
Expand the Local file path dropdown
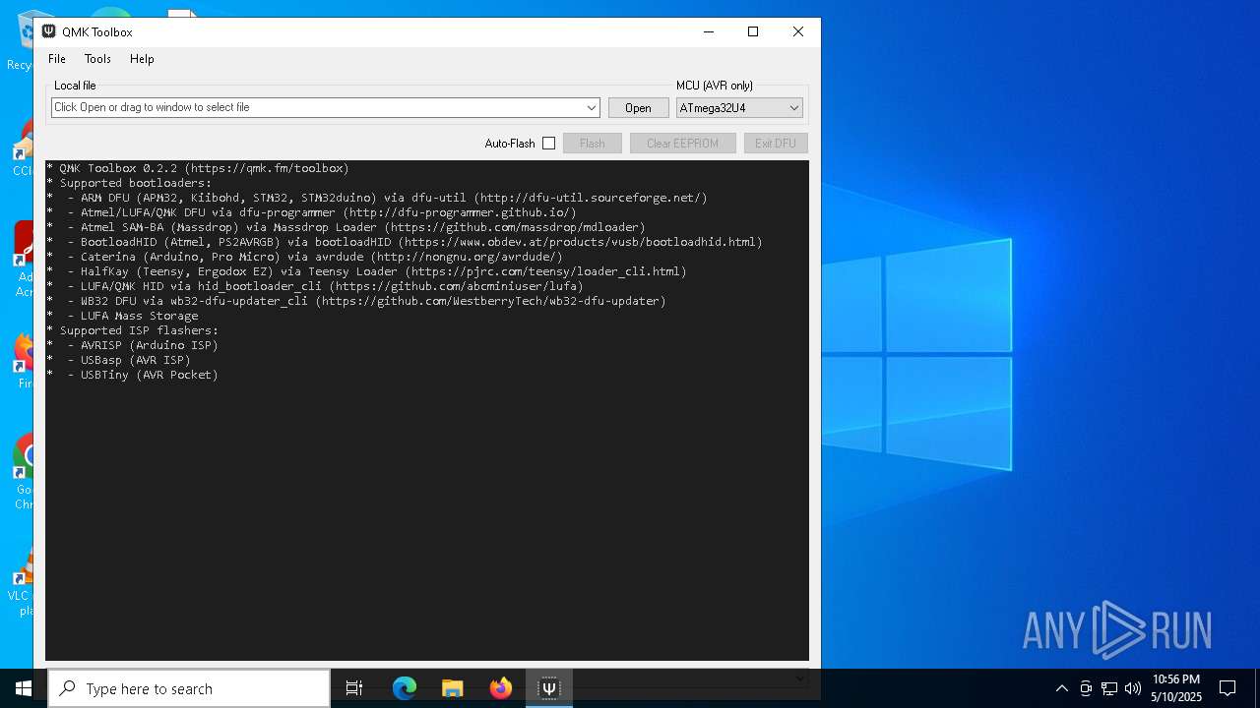592,108
